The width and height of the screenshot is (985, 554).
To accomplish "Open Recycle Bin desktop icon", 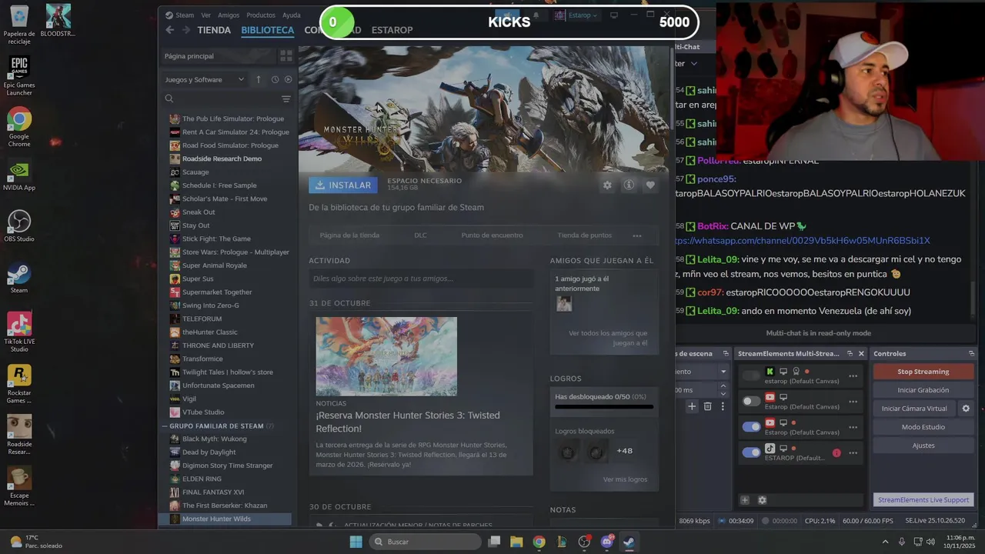I will click(19, 24).
